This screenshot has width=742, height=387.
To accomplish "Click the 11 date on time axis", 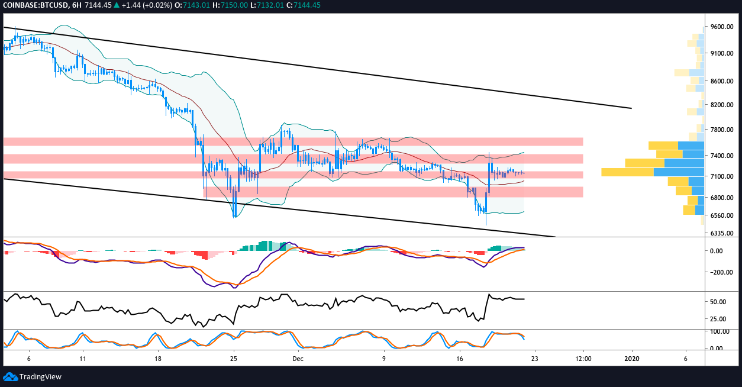I will coord(82,359).
